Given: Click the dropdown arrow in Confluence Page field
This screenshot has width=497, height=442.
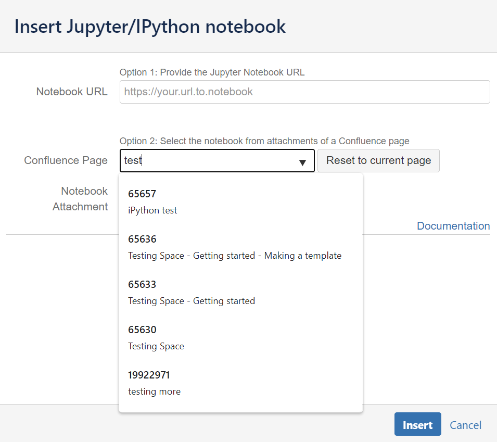Looking at the screenshot, I should (302, 162).
